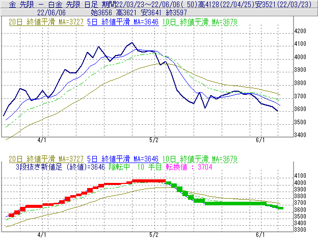Click the 3300 axis label on the lower chart

point(300,230)
